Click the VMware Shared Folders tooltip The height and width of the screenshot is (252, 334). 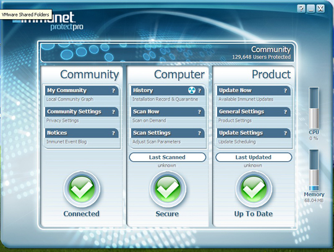coord(26,14)
